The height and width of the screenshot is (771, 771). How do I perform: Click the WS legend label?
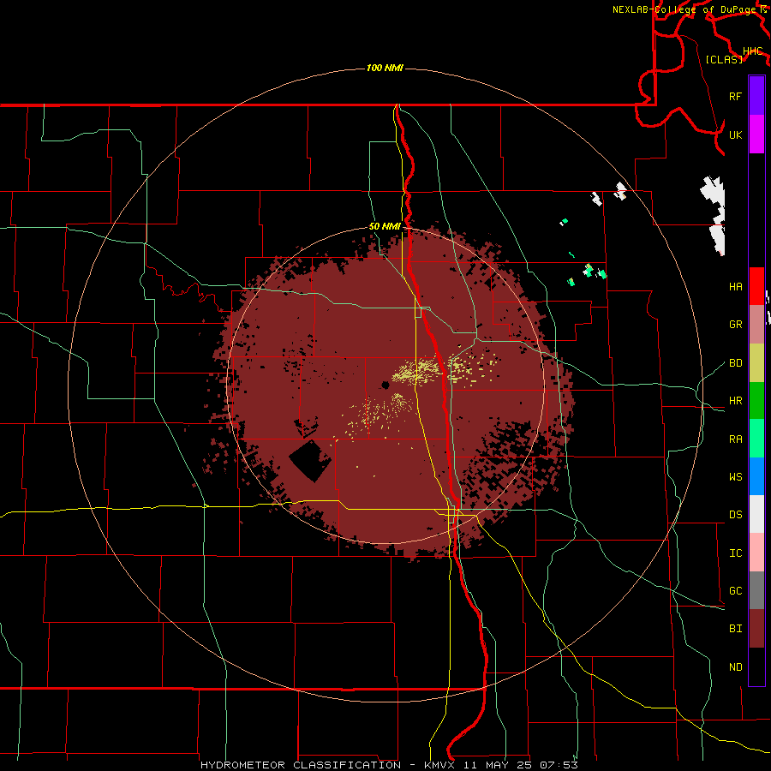click(735, 477)
